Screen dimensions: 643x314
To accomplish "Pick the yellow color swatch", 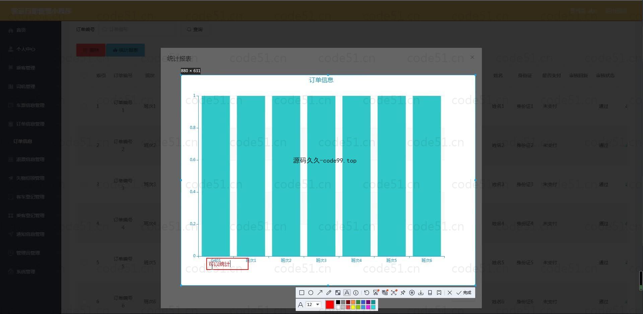I will tap(353, 307).
